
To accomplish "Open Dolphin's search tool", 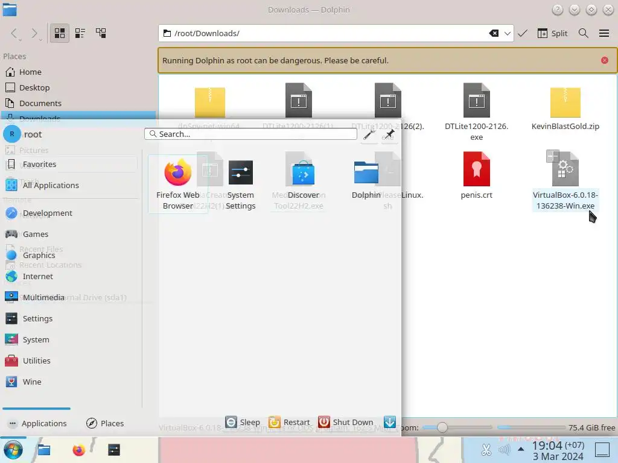I will 584,34.
